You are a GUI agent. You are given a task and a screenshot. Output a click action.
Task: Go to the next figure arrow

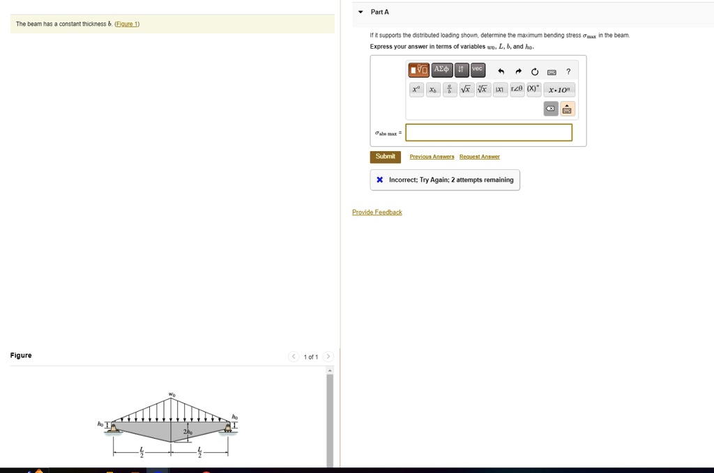pos(329,357)
